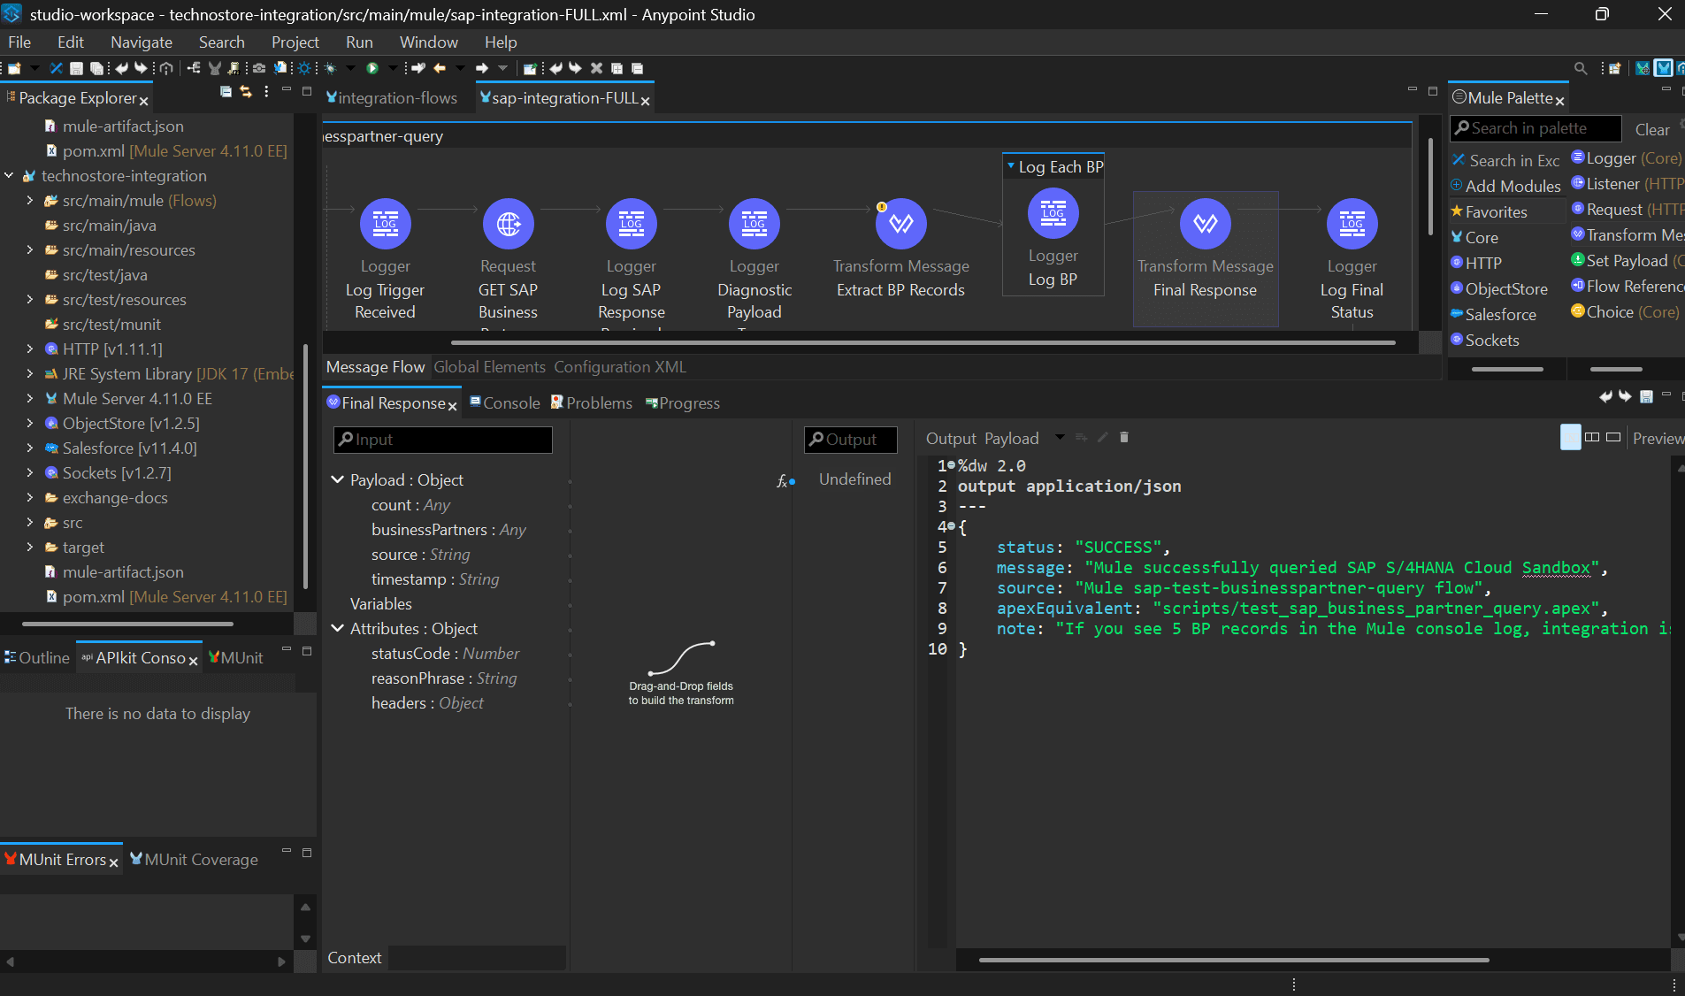Click the fx function icon in mapping pane
Image resolution: width=1685 pixels, height=996 pixels.
click(x=782, y=481)
